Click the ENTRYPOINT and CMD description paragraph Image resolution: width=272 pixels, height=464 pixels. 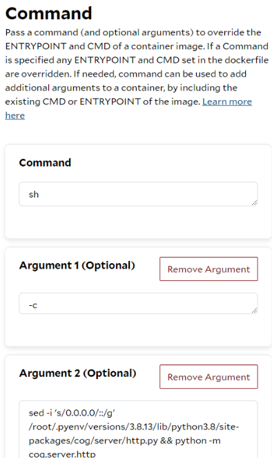137,74
